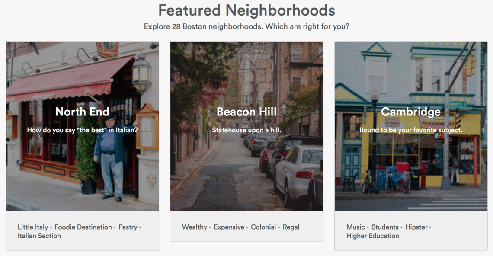Open the North End neighborhood title
The width and height of the screenshot is (493, 256).
[82, 112]
